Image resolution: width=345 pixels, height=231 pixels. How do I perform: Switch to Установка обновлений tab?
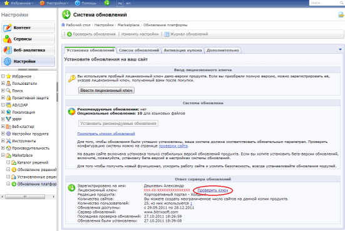click(x=90, y=50)
